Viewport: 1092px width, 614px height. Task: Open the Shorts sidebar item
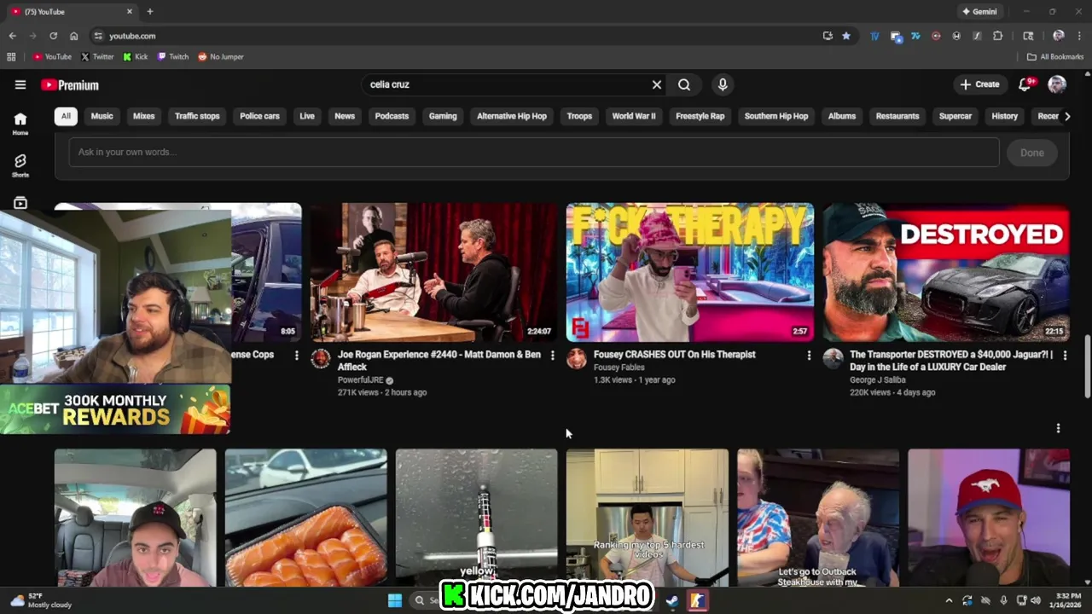coord(20,165)
